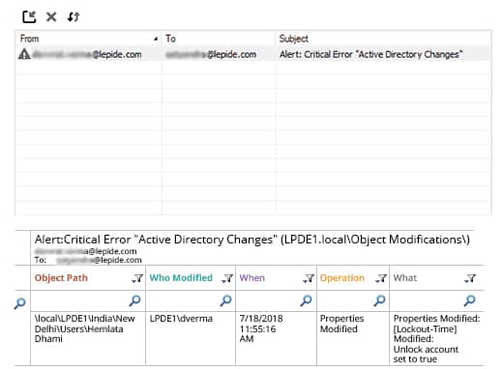Click the When column filter funnel
The image size is (503, 369).
pyautogui.click(x=309, y=278)
